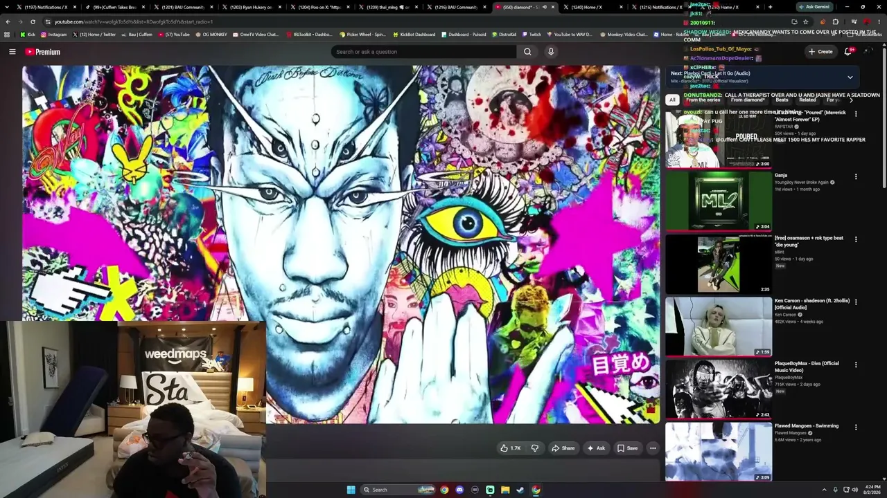Open YouTube notifications bell
The width and height of the screenshot is (887, 498).
(x=848, y=51)
